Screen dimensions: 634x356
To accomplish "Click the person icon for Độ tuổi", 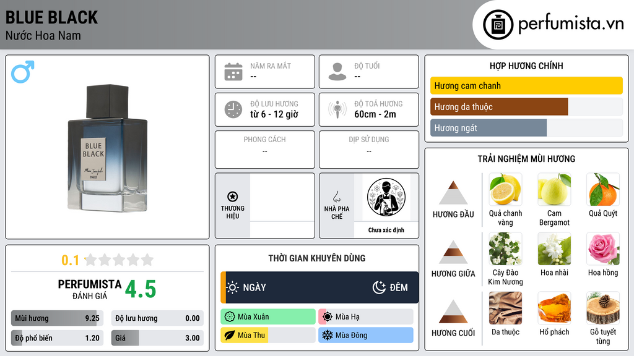I will [x=337, y=72].
